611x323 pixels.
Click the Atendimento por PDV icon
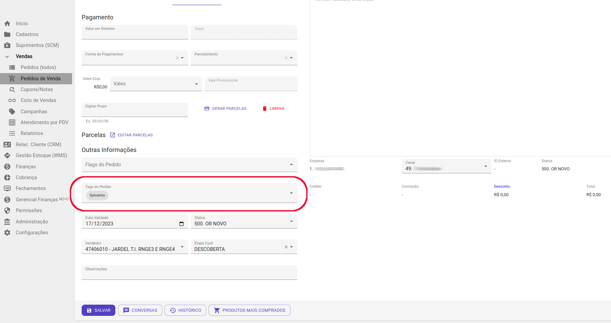click(12, 122)
